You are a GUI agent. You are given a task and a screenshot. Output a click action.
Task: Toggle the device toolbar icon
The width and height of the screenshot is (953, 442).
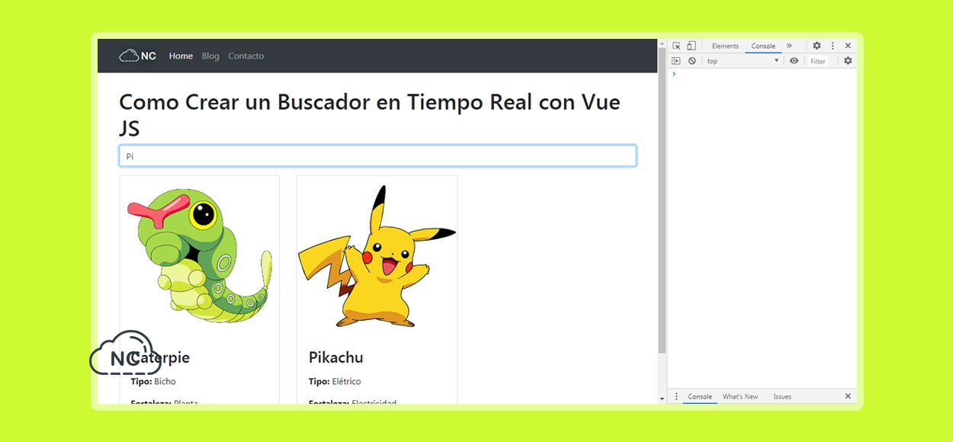click(x=691, y=46)
